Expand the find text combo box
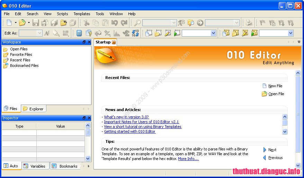Screen dimensions: 304x178 click(x=174, y=23)
